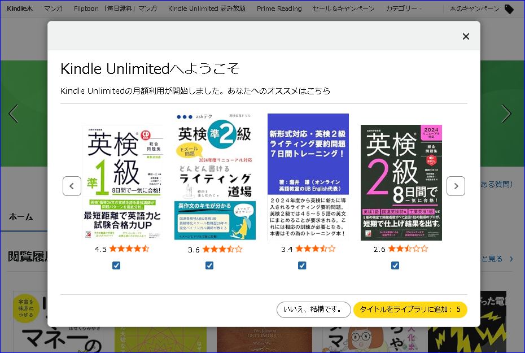525x353 pixels.
Task: Open the 本のキャンペーン link
Action: tap(474, 8)
